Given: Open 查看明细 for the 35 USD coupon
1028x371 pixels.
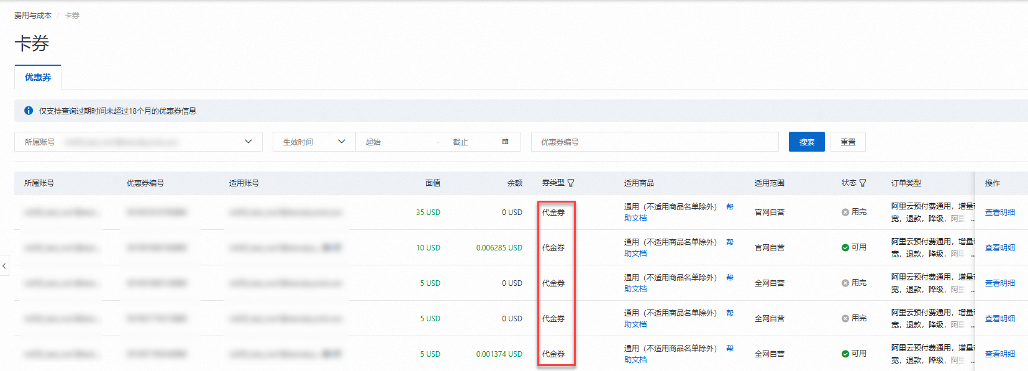Looking at the screenshot, I should click(x=1000, y=212).
